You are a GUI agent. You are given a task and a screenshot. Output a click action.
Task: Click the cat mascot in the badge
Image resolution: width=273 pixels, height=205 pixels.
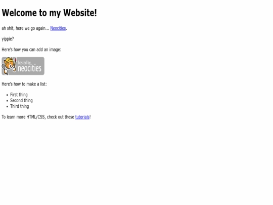point(9,65)
